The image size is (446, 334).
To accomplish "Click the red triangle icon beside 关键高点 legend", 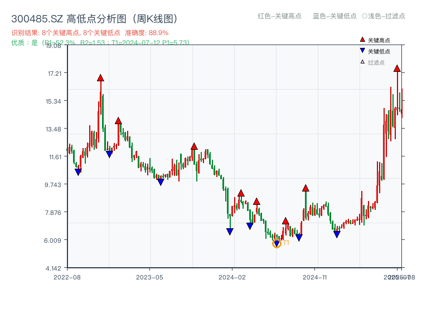I will click(362, 40).
